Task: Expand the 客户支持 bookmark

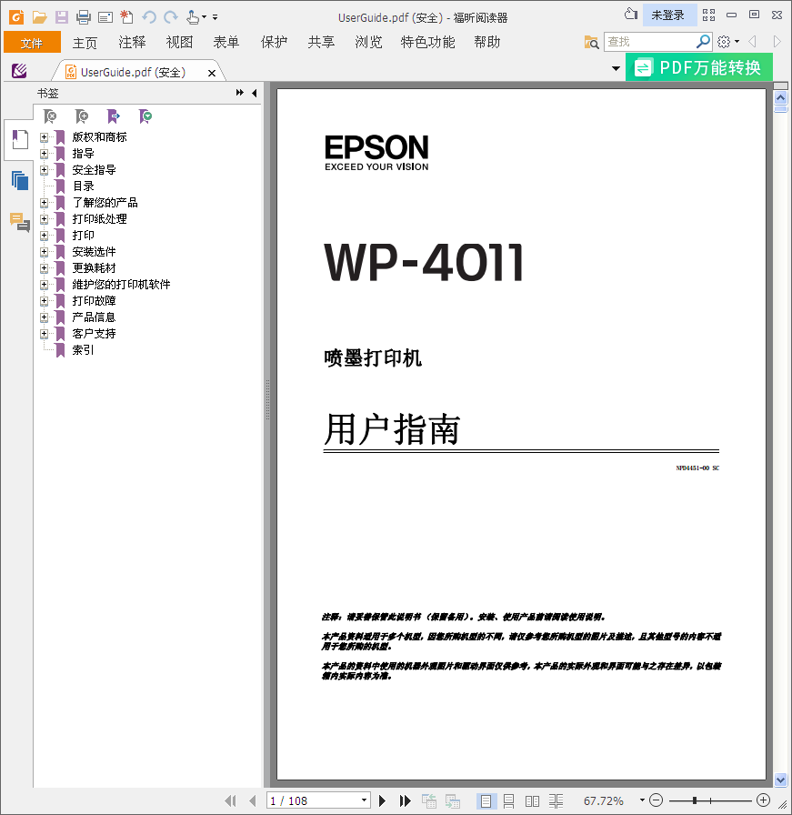Action: tap(45, 334)
